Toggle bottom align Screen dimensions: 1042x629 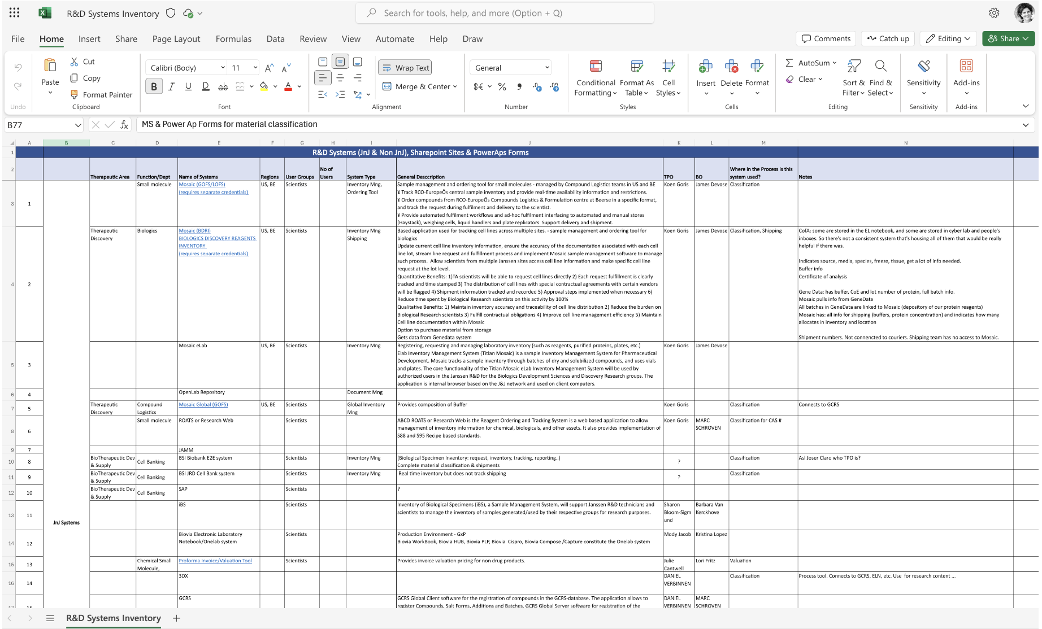(358, 62)
